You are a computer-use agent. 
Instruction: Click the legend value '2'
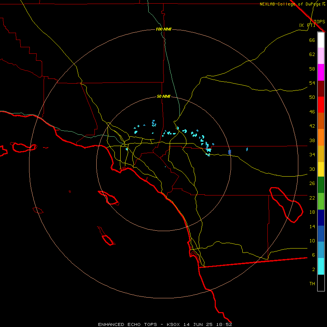pos(314,270)
